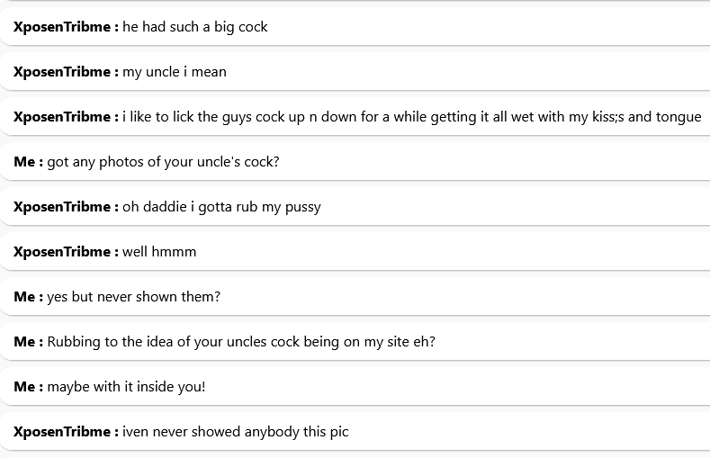
Task: Click the long message starting 'i like to'
Action: (411, 117)
